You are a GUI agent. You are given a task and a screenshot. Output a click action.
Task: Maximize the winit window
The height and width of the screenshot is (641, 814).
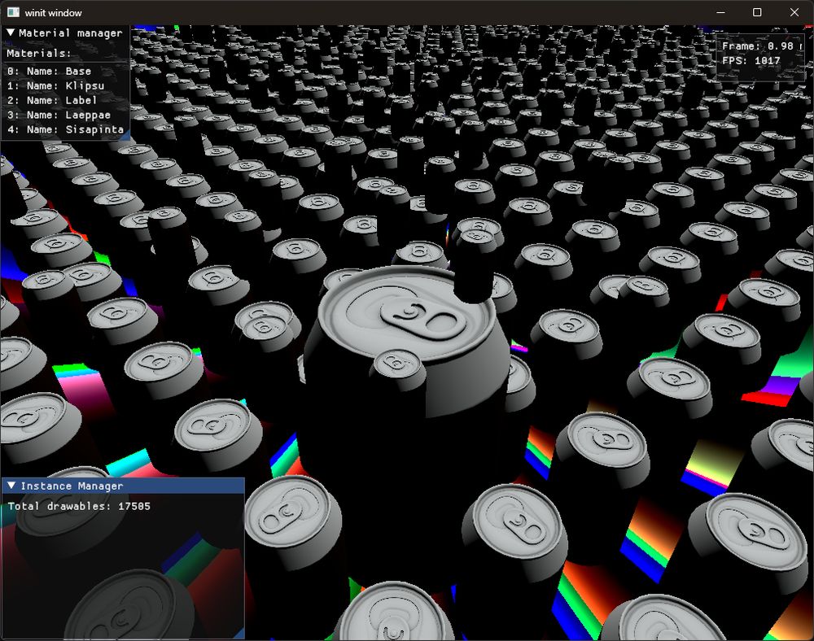[x=757, y=12]
